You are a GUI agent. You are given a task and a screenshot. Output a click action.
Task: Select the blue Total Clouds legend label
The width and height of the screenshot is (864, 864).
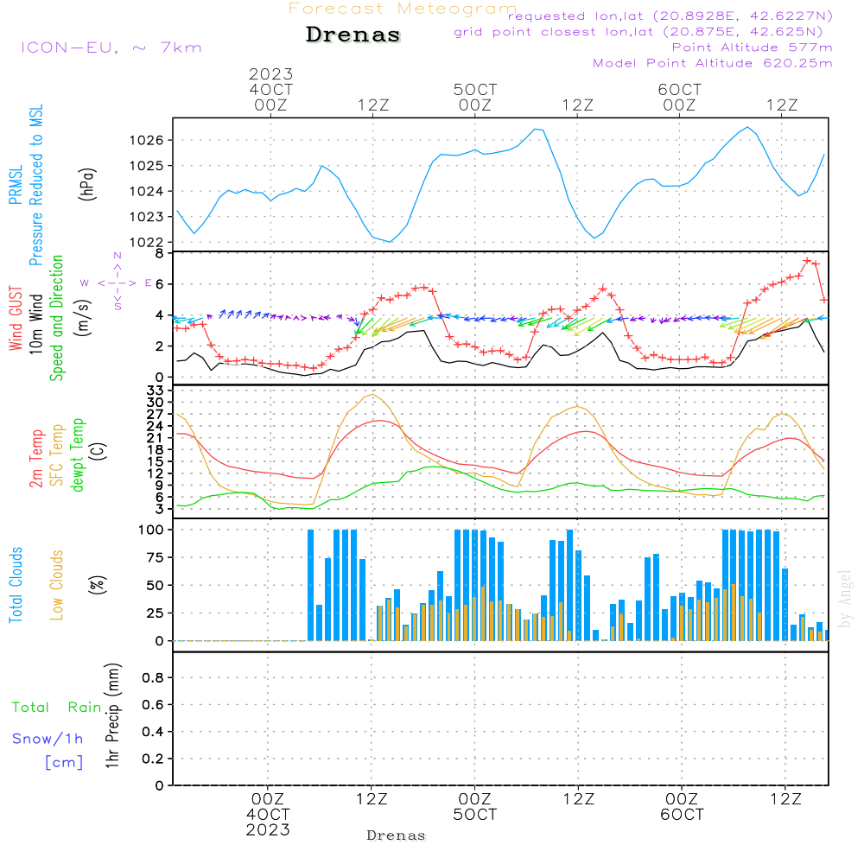(16, 585)
